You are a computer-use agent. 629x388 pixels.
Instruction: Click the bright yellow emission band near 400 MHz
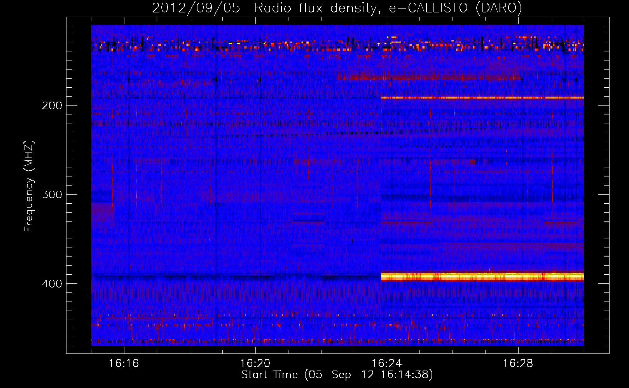[x=482, y=276]
